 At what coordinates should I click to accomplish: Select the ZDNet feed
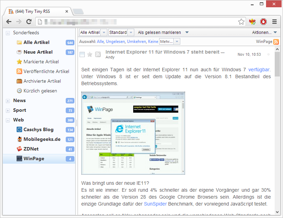[31, 149]
